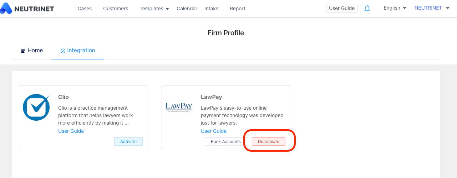Click the Integration tab check icon
Viewport: 457px width, 178px height.
pos(63,51)
